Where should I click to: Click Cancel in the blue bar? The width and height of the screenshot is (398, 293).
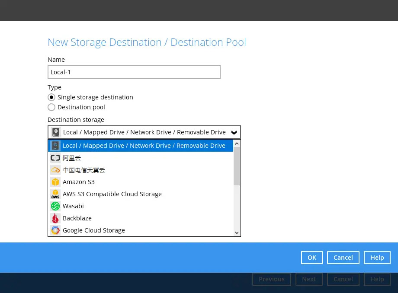click(x=343, y=258)
